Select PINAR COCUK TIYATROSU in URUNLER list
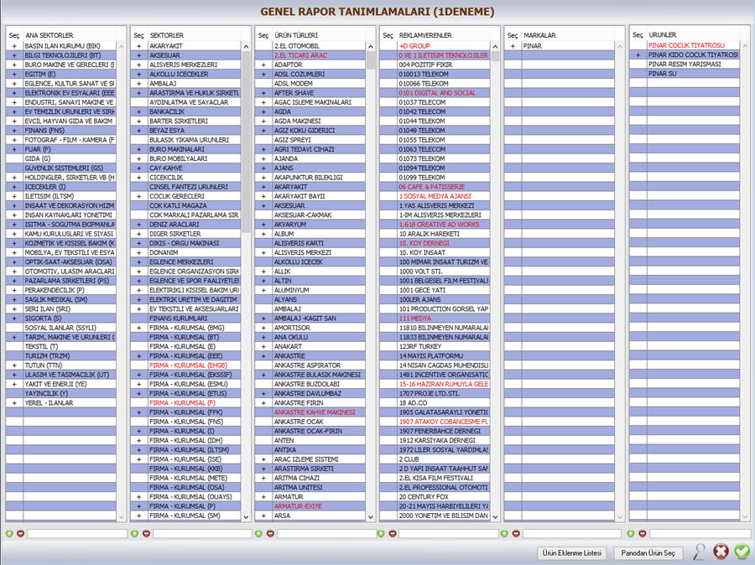 pos(685,46)
